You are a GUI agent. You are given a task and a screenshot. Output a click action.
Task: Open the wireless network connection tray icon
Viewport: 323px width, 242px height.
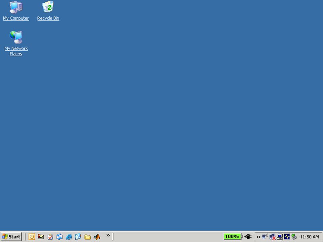(265, 237)
